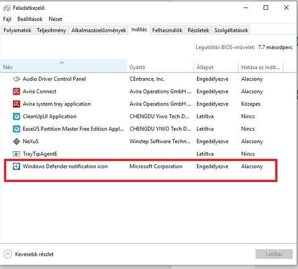Sort by the Hatása az indít... column header
298x269 pixels.
260,66
